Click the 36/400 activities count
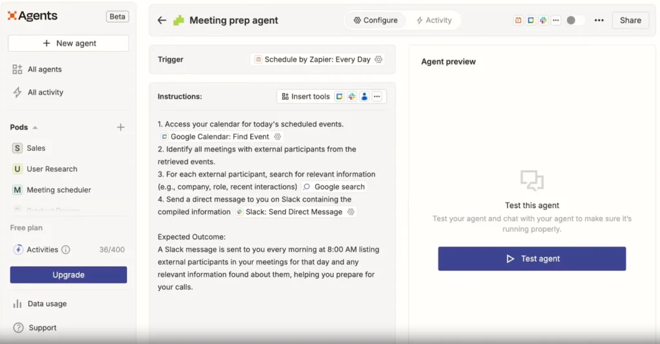The width and height of the screenshot is (660, 344). click(x=112, y=249)
